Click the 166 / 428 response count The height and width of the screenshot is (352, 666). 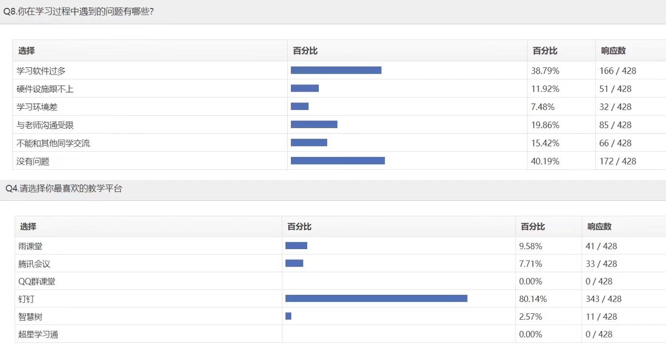(618, 71)
